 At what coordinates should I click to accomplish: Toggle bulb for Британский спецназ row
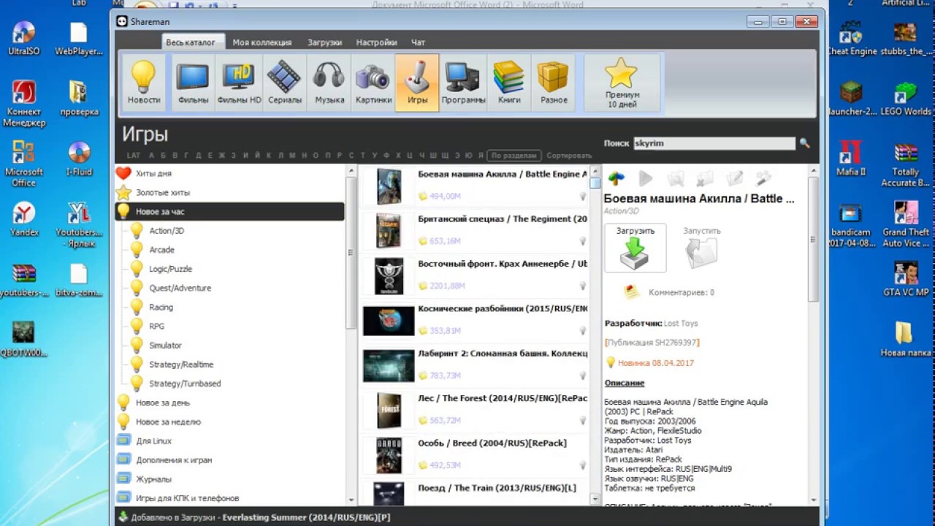tap(583, 241)
